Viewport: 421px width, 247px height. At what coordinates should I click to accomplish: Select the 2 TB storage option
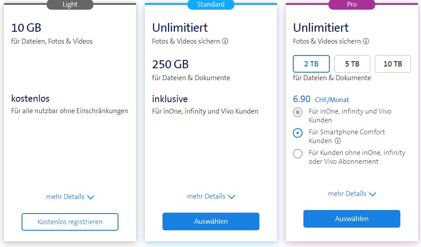point(311,64)
